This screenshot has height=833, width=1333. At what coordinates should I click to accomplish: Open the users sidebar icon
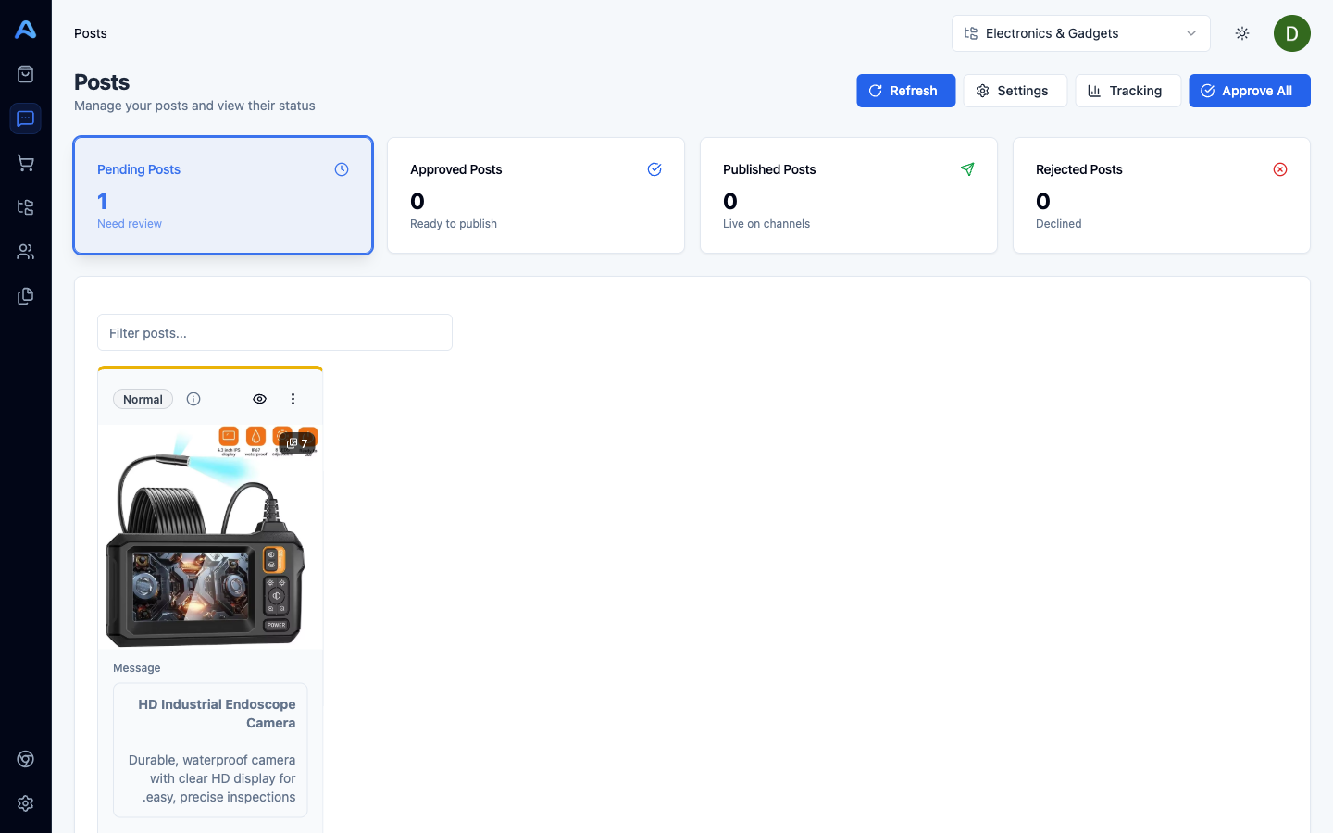[26, 252]
